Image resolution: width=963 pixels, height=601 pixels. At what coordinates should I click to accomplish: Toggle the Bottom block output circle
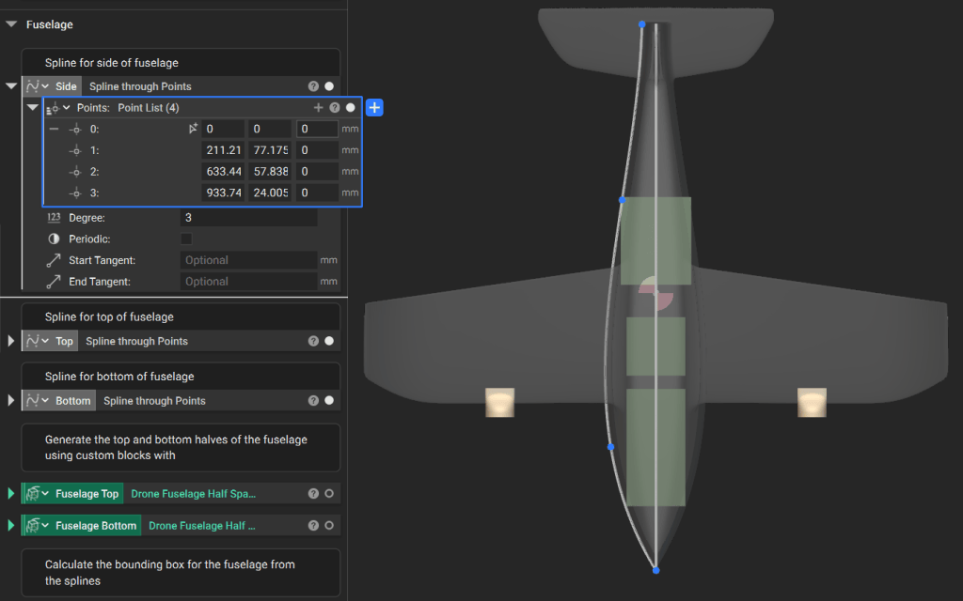329,400
